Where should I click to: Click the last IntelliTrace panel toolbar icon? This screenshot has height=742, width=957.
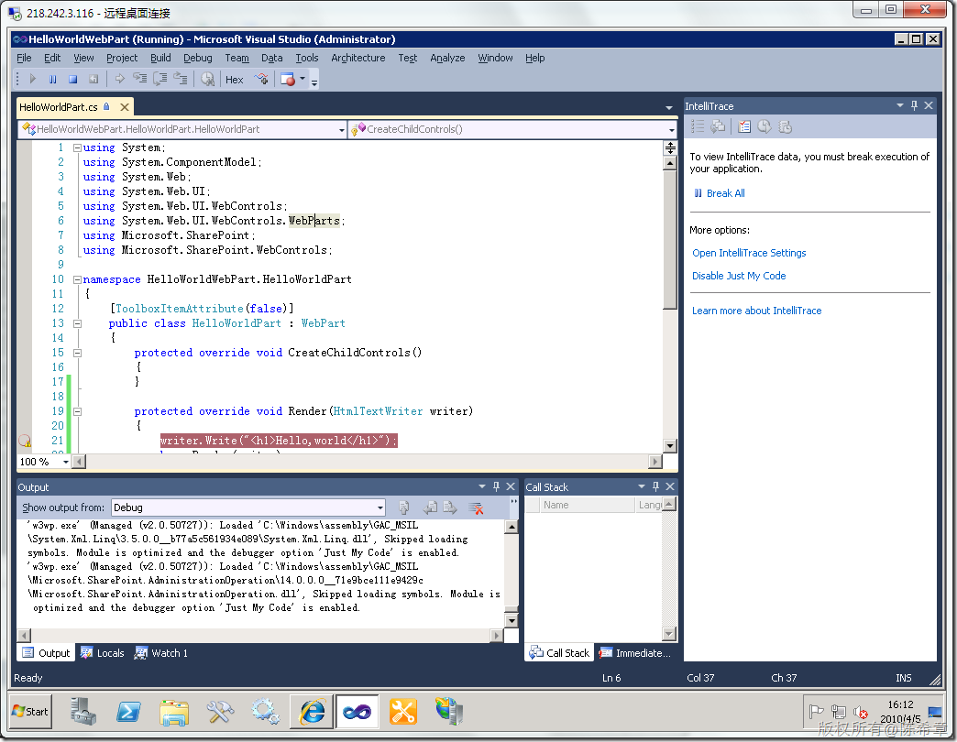785,126
